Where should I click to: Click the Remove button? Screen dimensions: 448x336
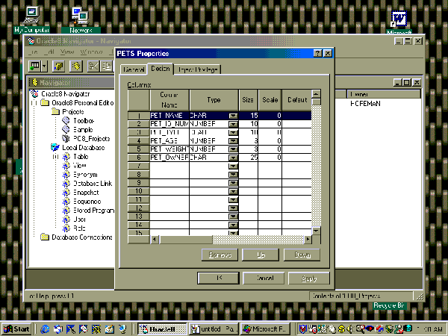coord(220,255)
